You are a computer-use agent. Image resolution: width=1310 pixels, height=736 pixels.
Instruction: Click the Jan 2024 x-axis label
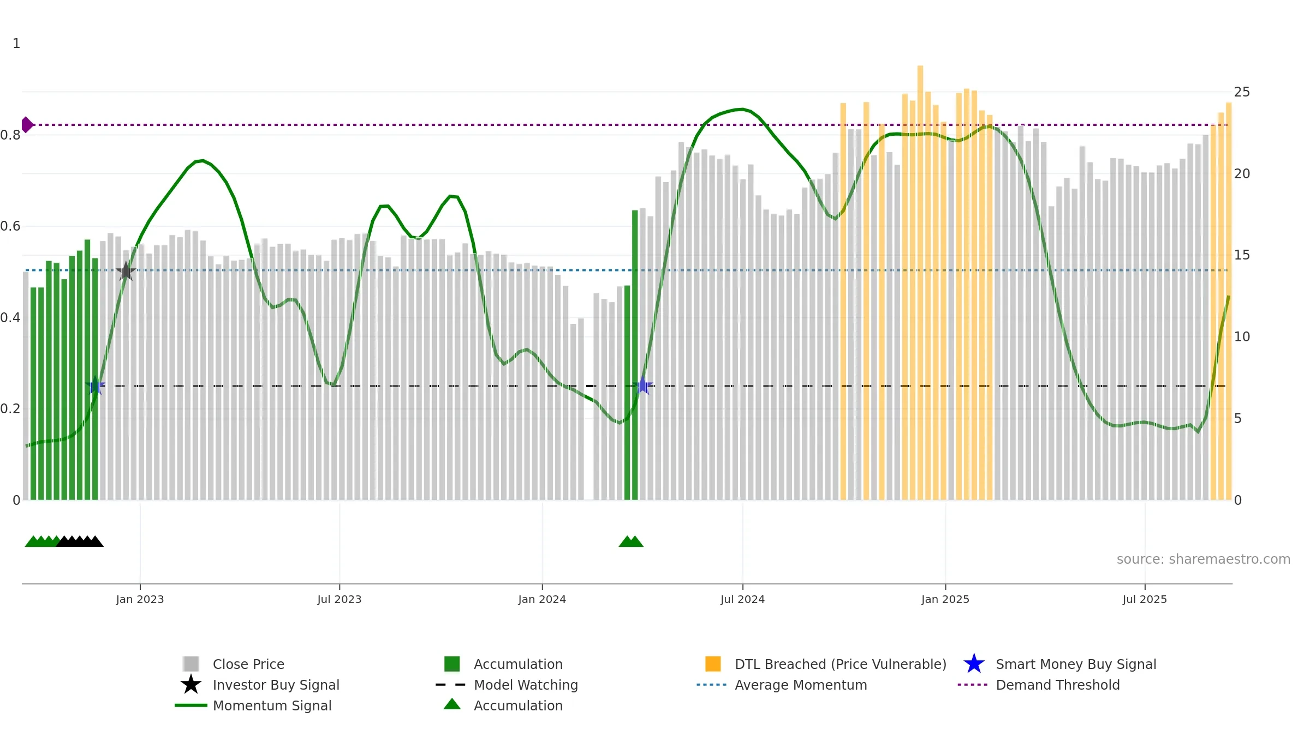click(542, 599)
